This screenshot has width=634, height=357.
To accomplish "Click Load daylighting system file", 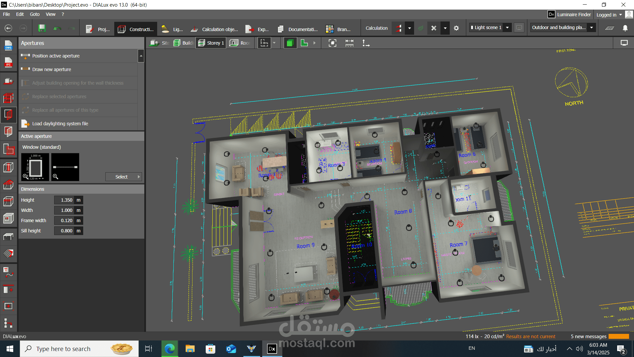I will (x=78, y=124).
